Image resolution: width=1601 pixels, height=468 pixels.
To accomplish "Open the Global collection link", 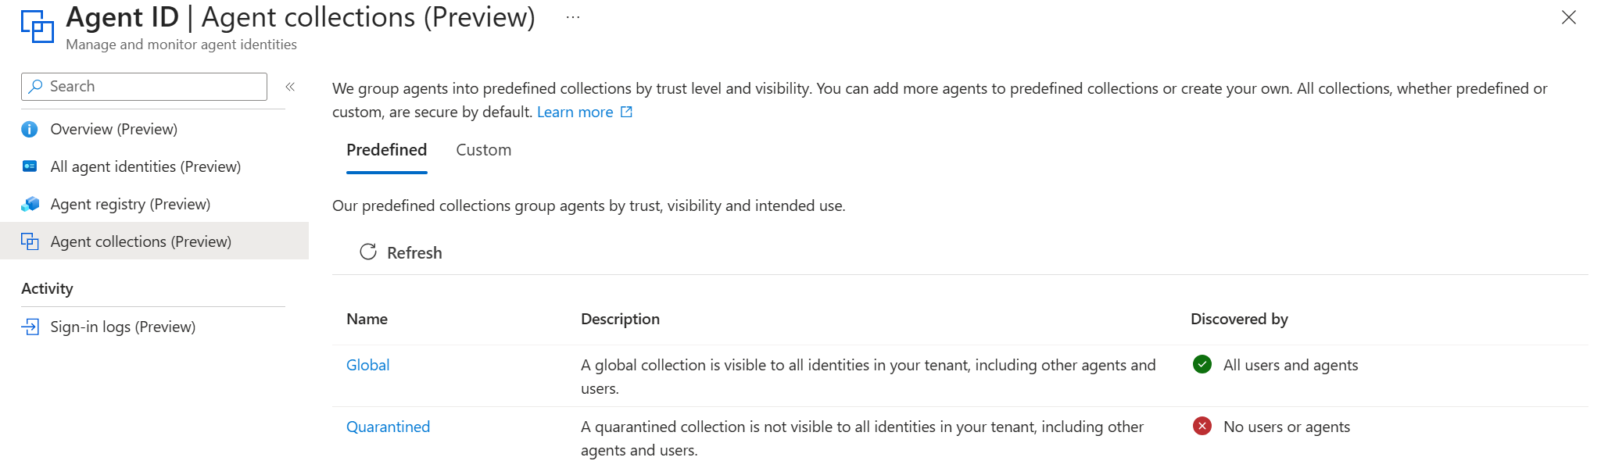I will pyautogui.click(x=367, y=365).
